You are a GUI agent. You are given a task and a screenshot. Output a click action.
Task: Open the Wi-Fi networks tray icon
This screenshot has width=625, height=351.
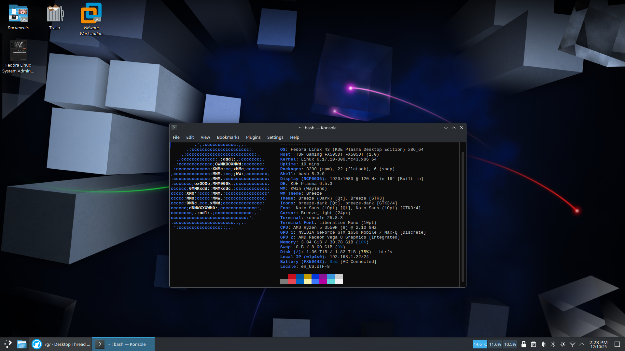pos(572,344)
